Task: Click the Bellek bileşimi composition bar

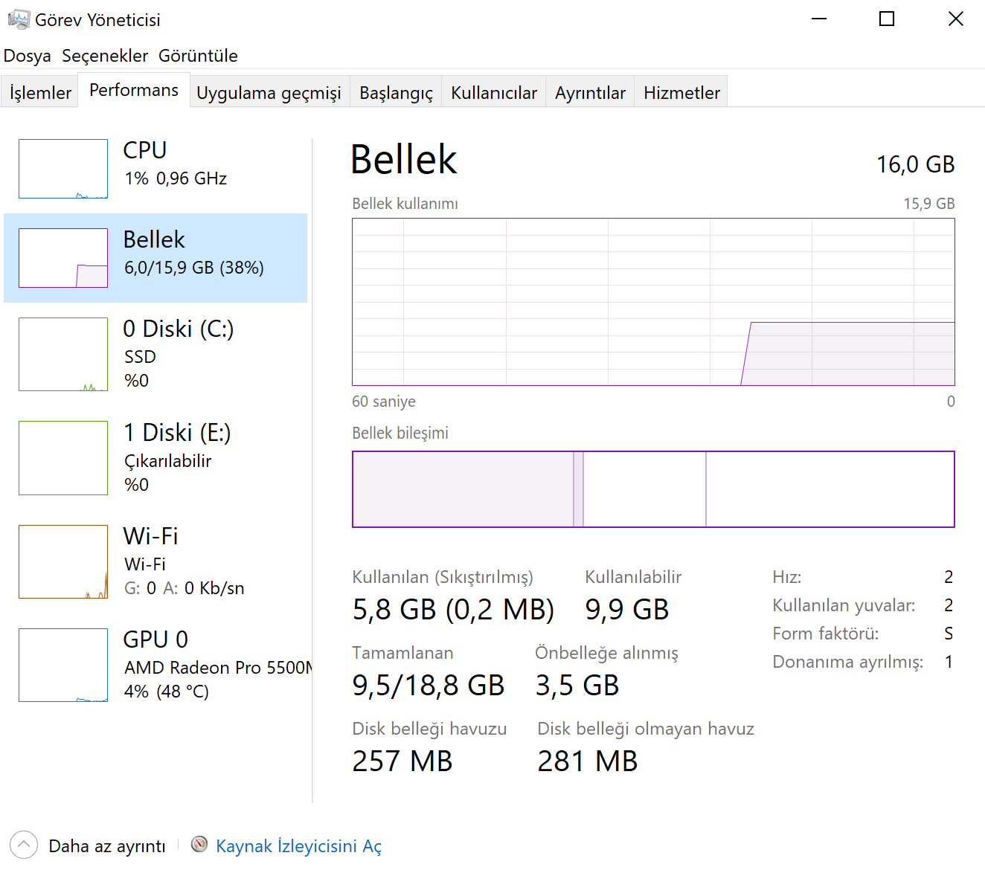Action: [653, 489]
